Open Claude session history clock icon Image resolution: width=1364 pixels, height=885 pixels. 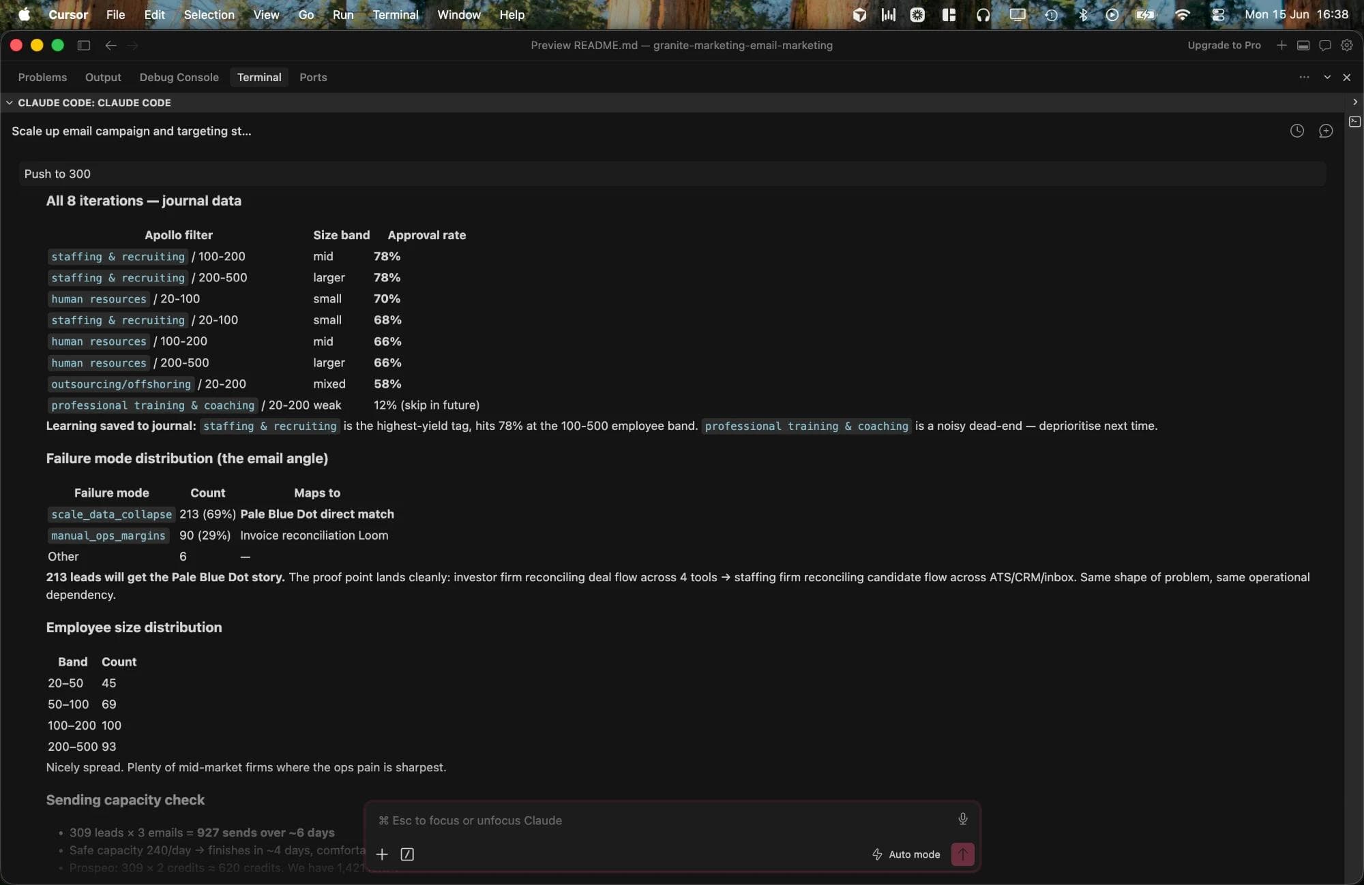[x=1296, y=131]
